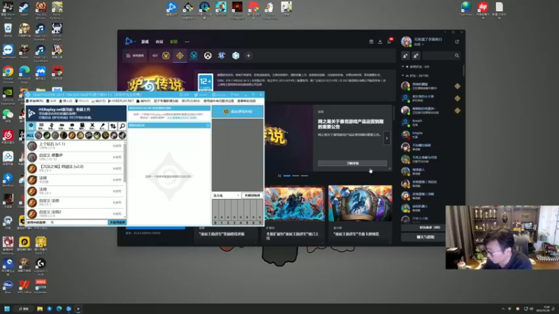Click deck search magnifier icon
Viewport: 559px width, 314px height.
[x=122, y=126]
